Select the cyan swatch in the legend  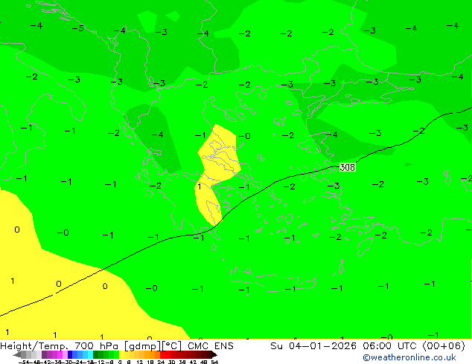click(x=90, y=354)
